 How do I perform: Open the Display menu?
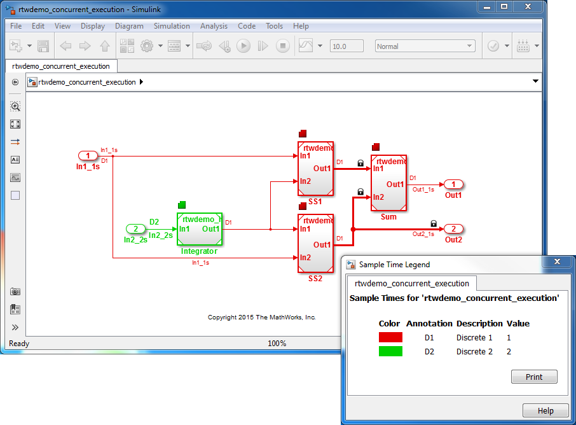coord(93,26)
